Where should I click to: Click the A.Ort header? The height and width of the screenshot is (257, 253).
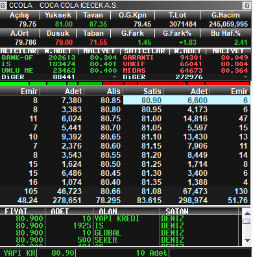coord(19,33)
